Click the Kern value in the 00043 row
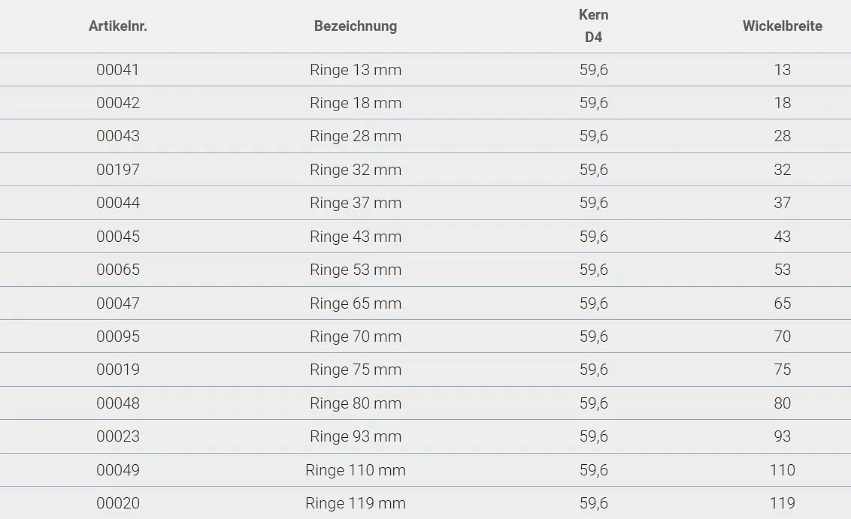851x519 pixels. [593, 136]
